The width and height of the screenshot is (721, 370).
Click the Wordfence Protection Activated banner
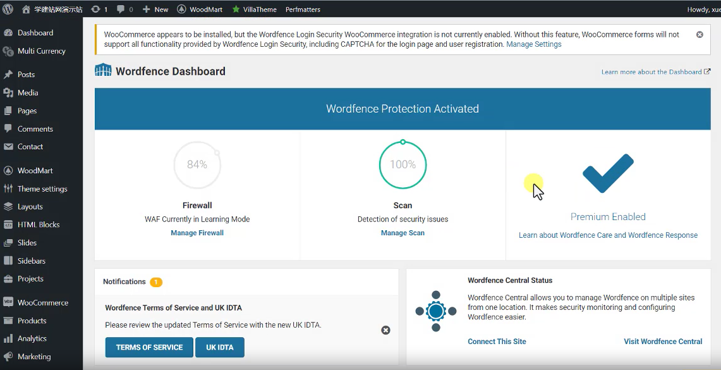coord(403,109)
